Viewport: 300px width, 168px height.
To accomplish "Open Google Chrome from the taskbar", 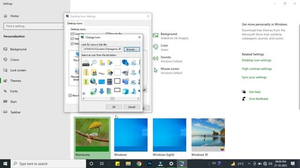I will pos(139,164).
